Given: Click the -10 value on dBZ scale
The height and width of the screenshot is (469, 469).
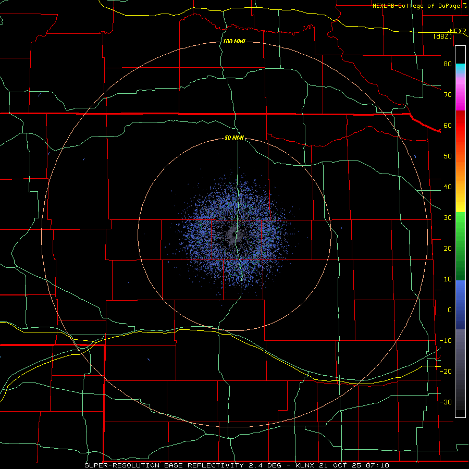Looking at the screenshot, I should (x=446, y=341).
